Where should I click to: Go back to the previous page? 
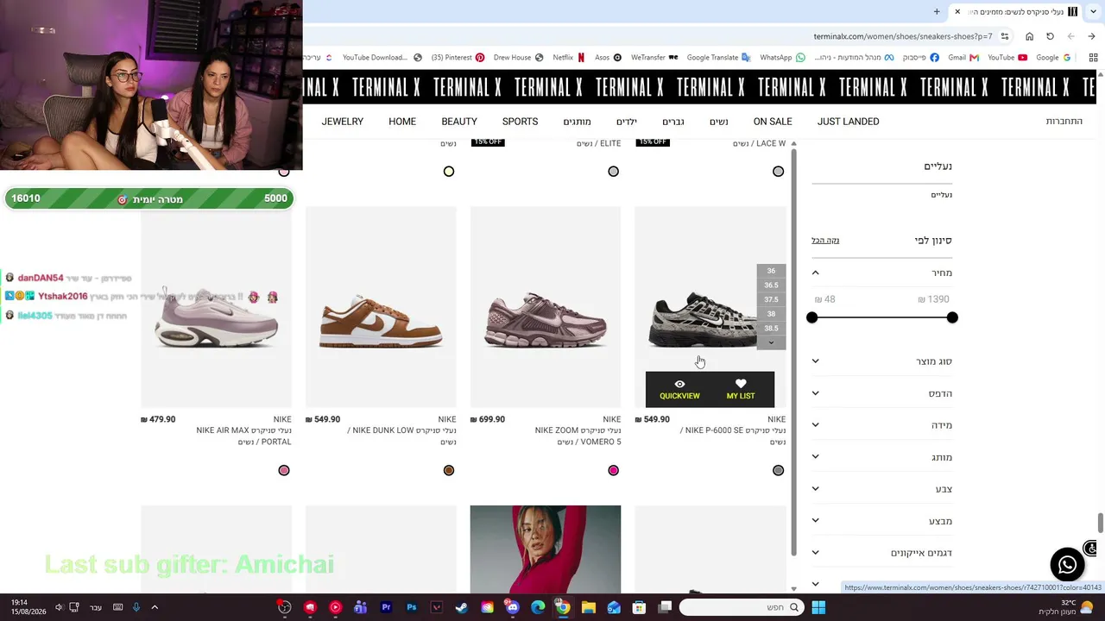[1091, 36]
